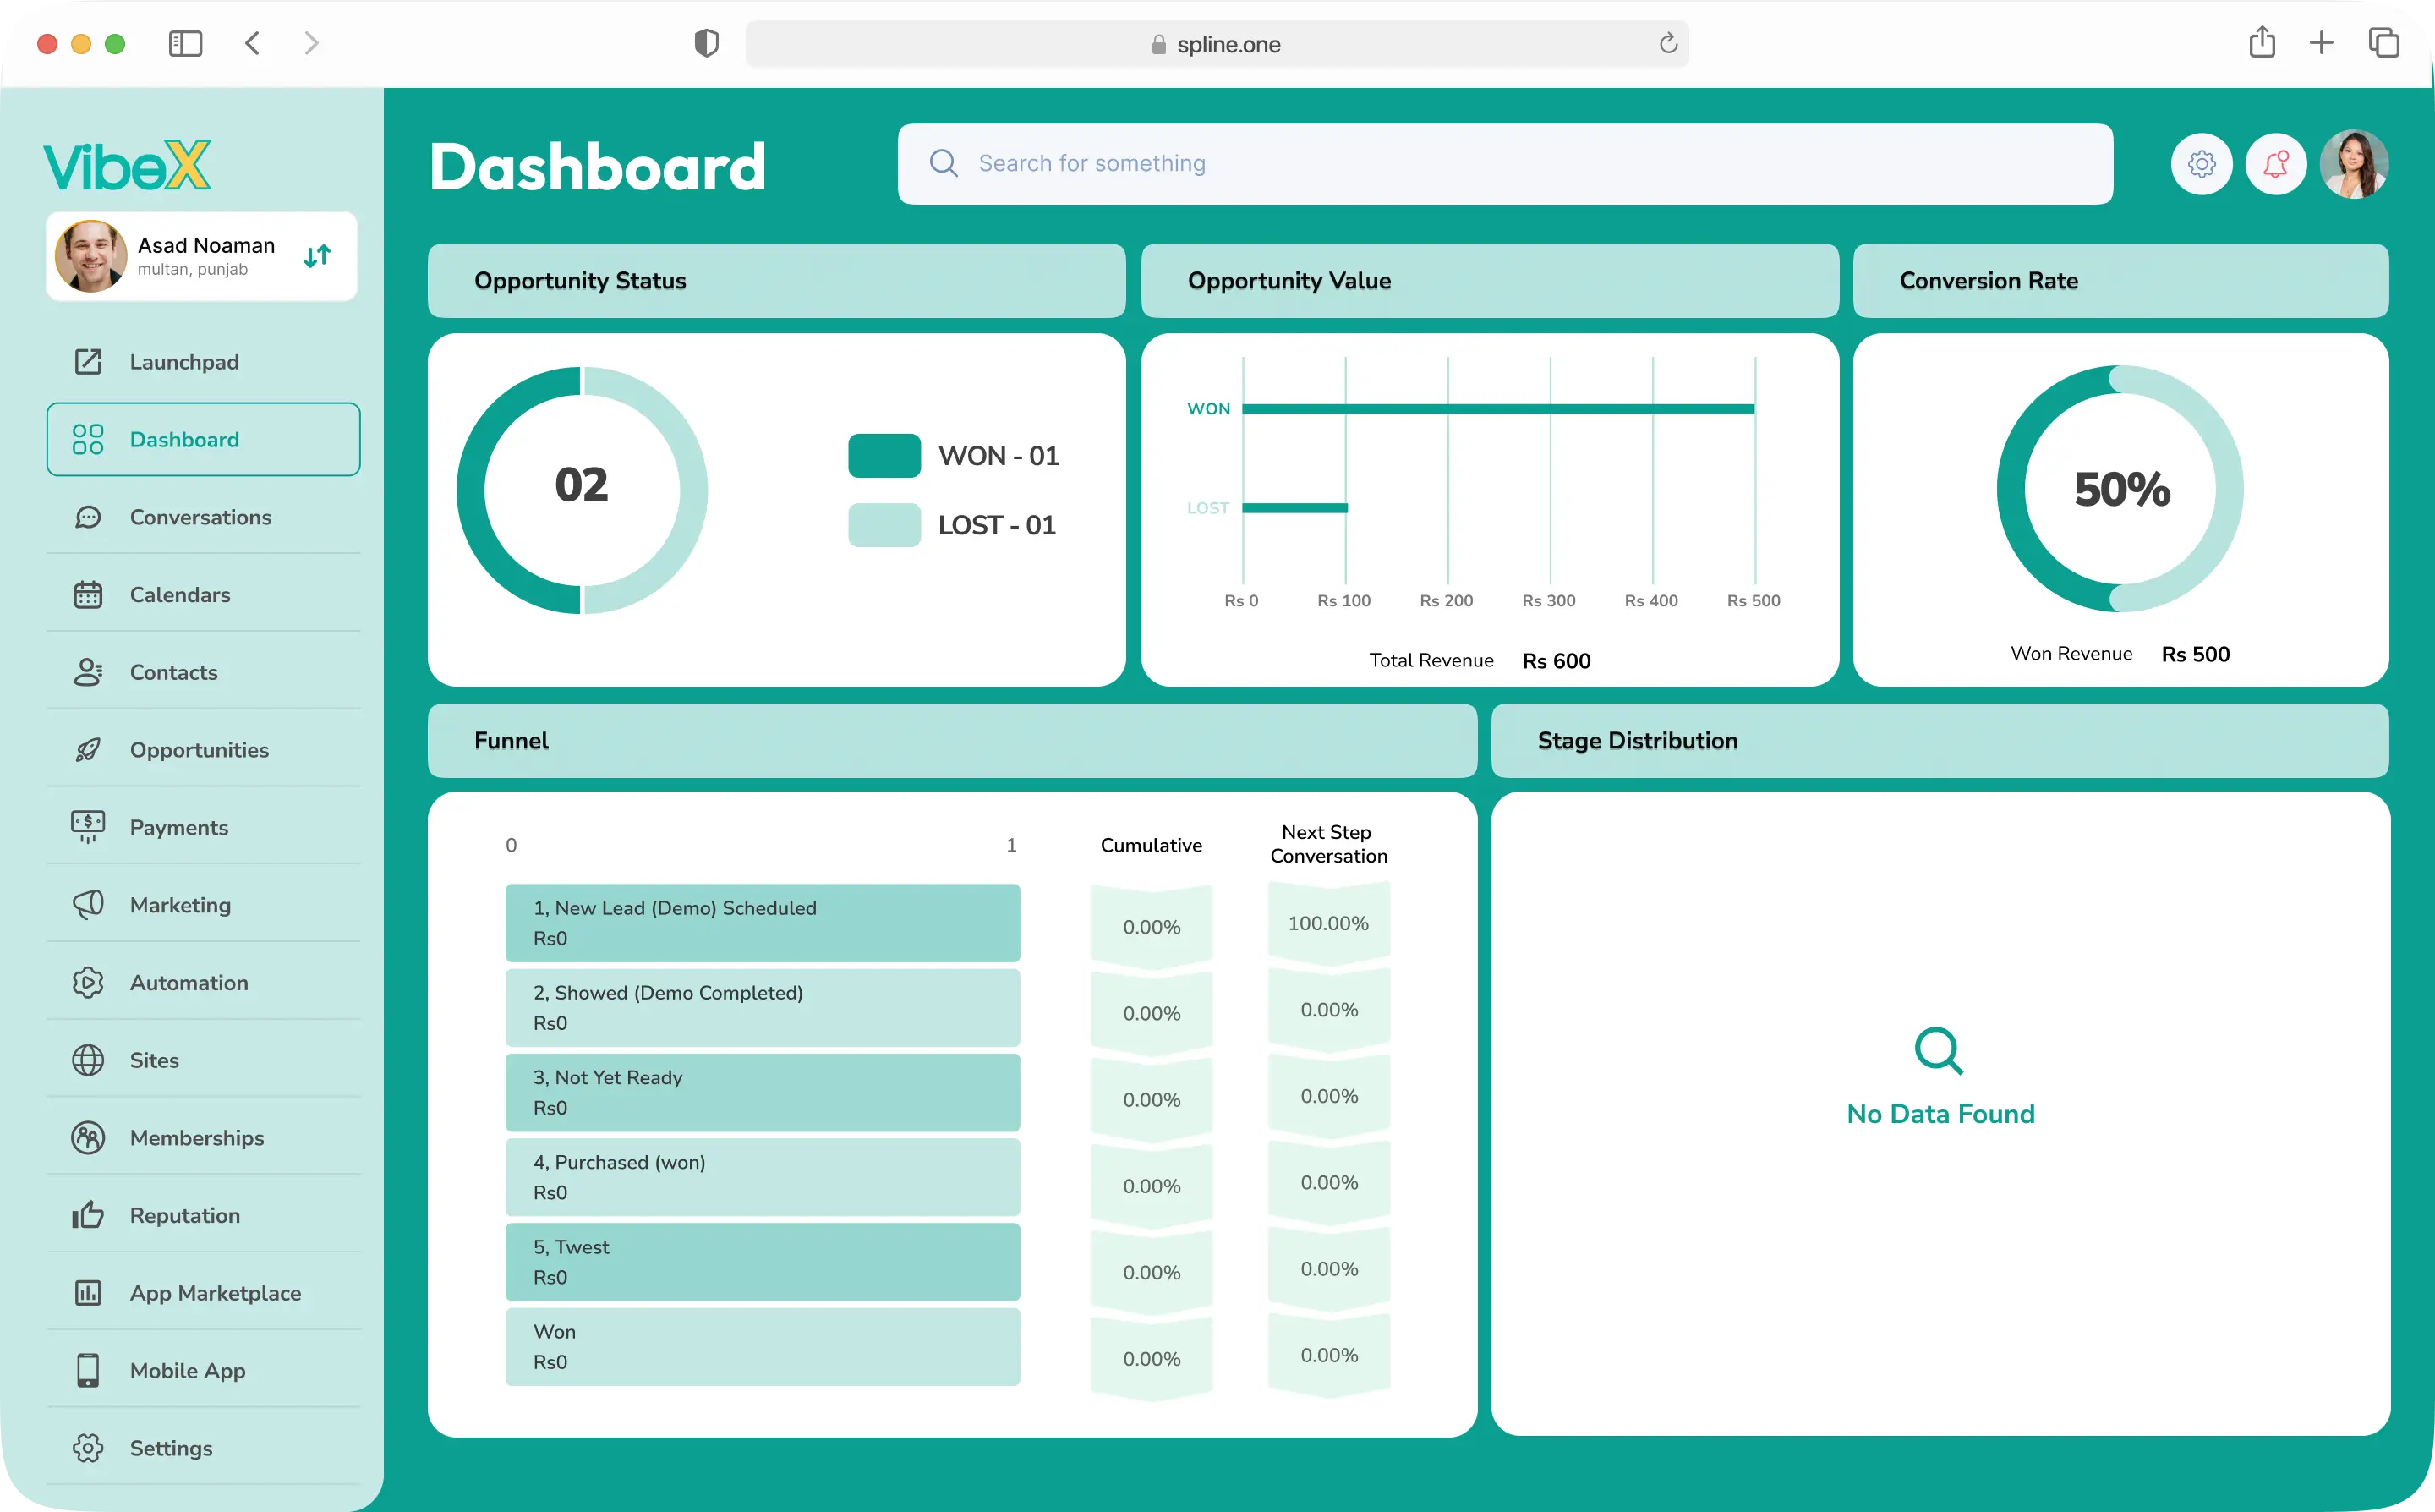Image resolution: width=2435 pixels, height=1512 pixels.
Task: Click the Conversations chat bubble icon
Action: 88,517
